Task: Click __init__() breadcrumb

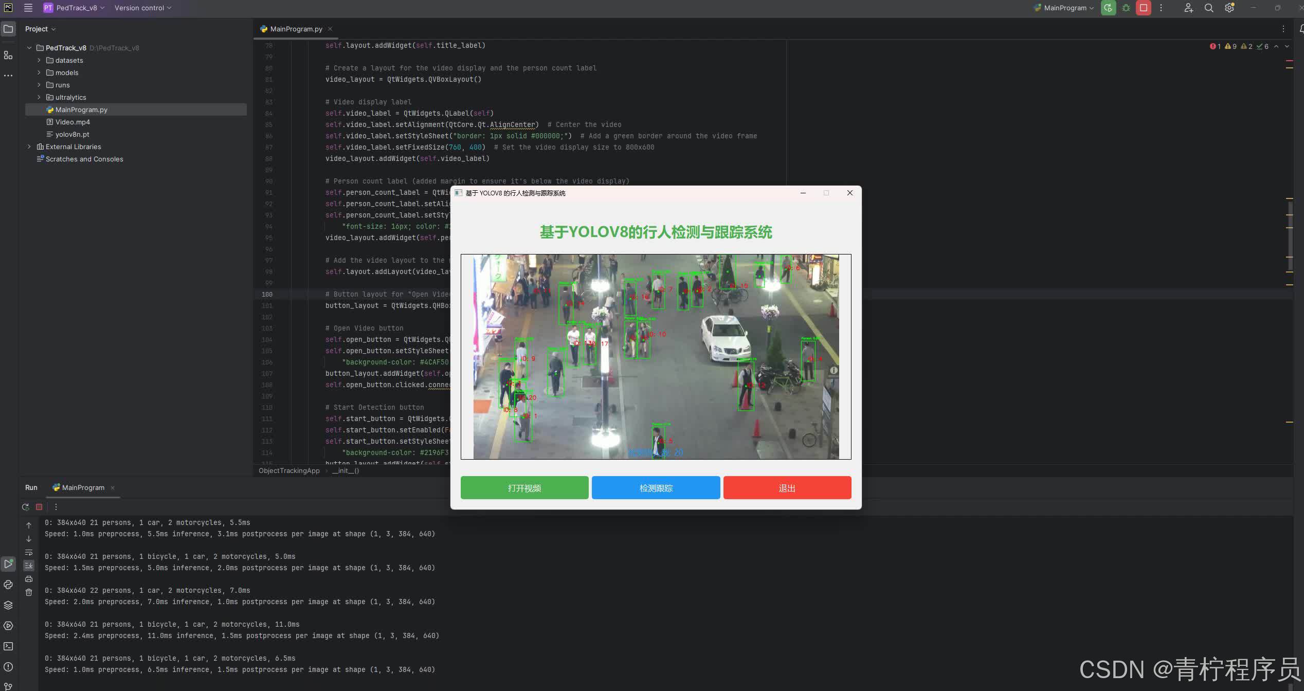Action: (345, 470)
